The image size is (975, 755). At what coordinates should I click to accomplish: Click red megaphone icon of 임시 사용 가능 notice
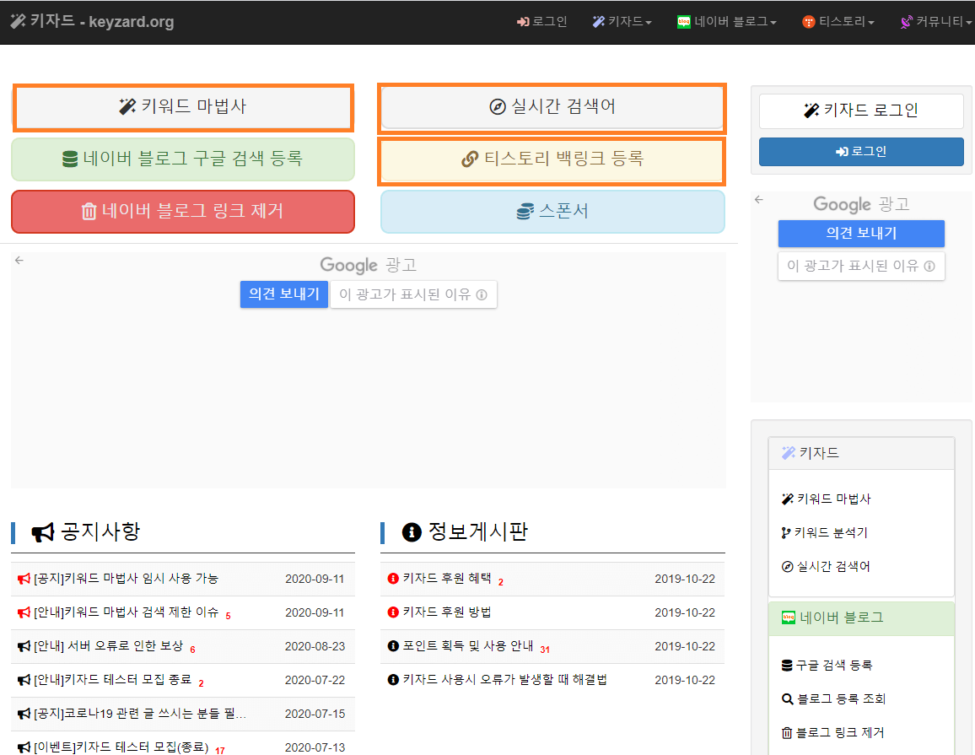click(x=24, y=579)
